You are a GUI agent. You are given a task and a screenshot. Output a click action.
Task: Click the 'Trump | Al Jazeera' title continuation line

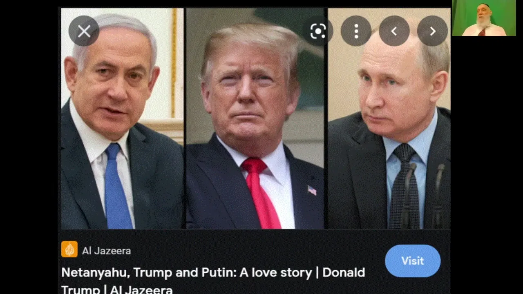(x=117, y=290)
